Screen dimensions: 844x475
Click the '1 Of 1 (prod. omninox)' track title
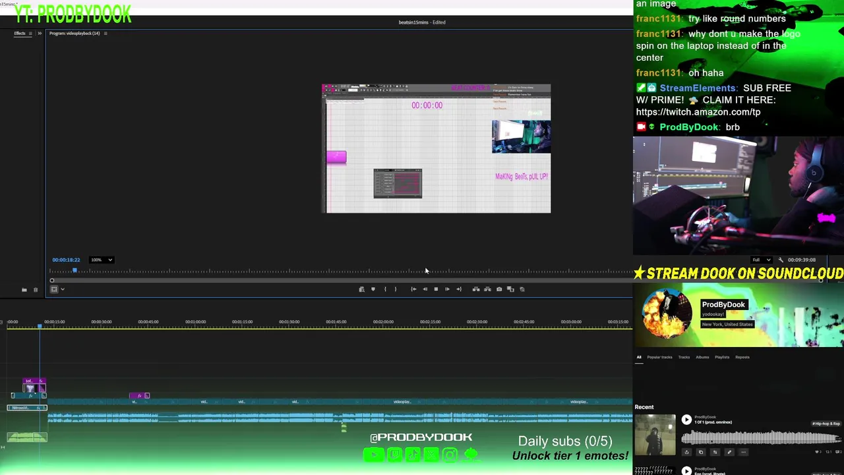tap(713, 422)
